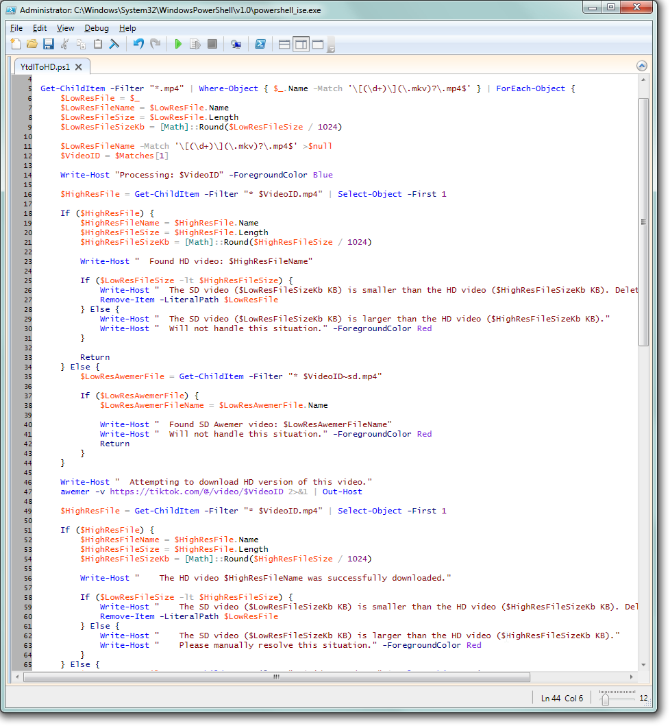
Task: Open the Edit menu
Action: click(40, 28)
